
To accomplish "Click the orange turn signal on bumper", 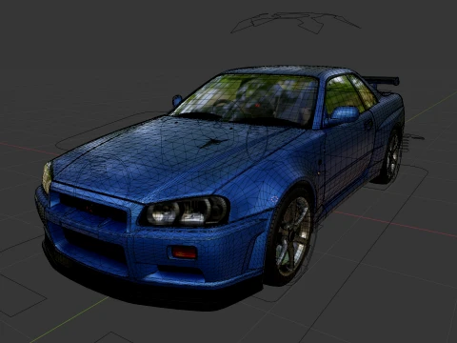I will 184,252.
